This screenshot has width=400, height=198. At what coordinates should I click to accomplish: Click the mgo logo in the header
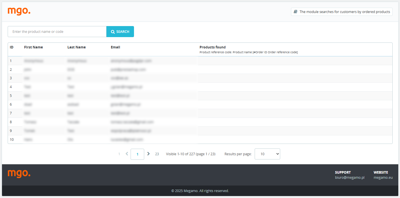click(x=19, y=11)
